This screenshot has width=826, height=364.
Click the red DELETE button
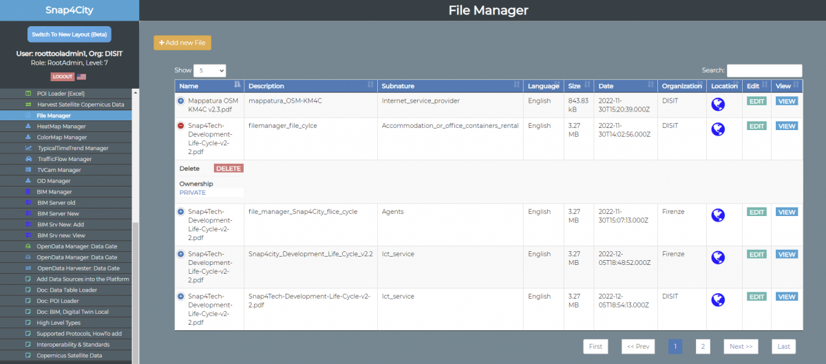pos(229,169)
